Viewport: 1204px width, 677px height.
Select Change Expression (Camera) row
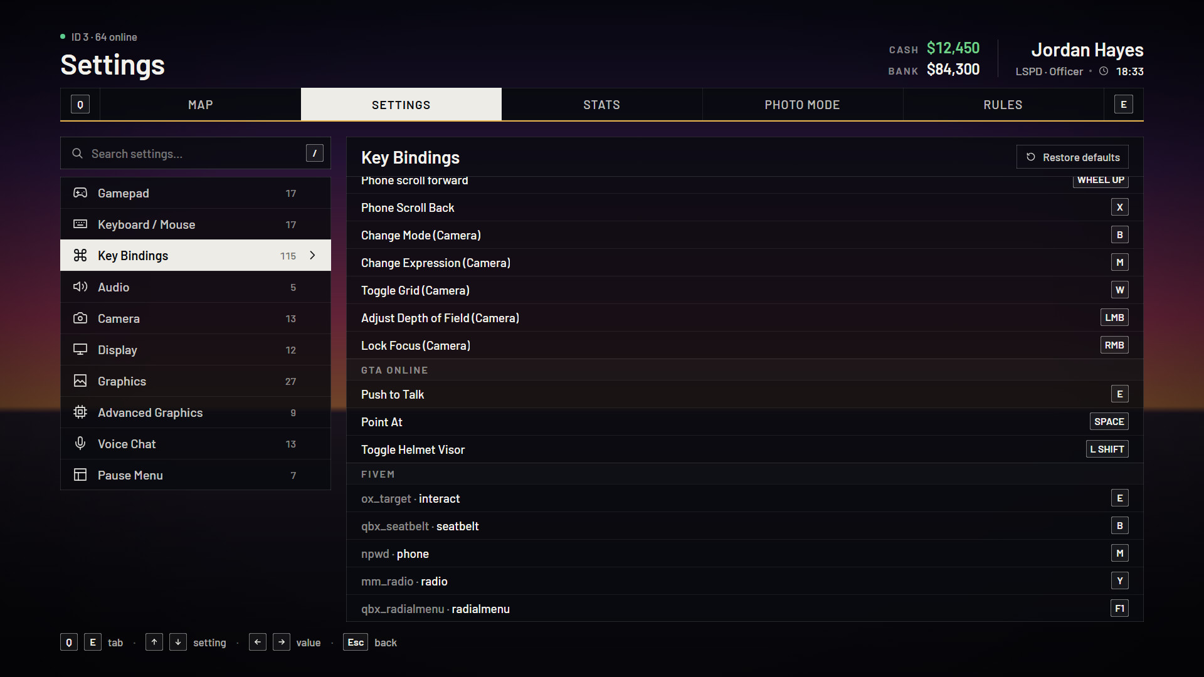point(745,263)
